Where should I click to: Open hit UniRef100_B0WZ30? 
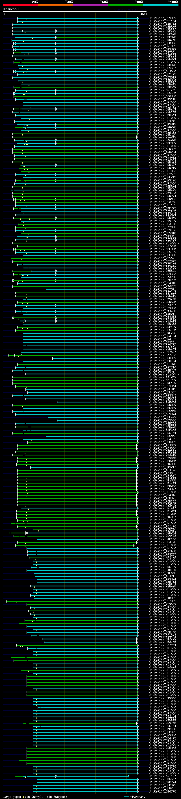pyautogui.click(x=162, y=530)
